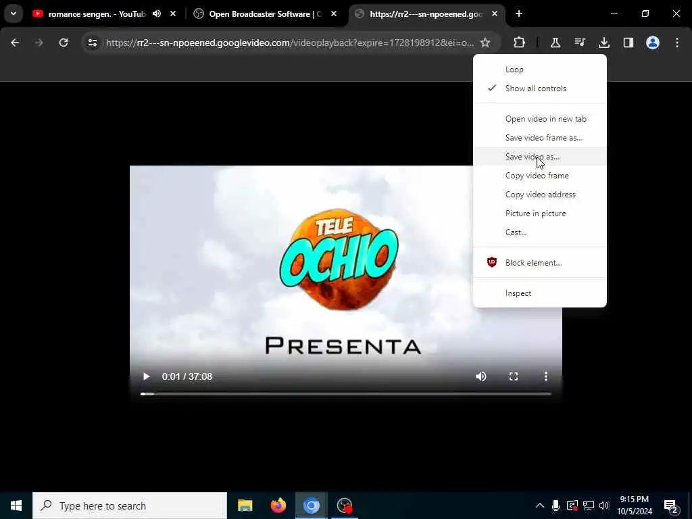Go back to the previous page

15,43
